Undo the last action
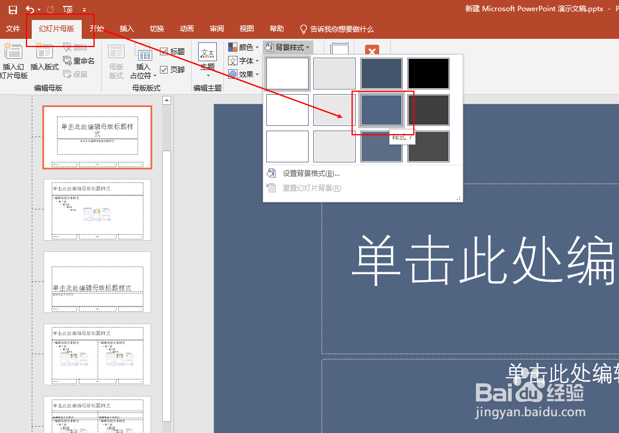The height and width of the screenshot is (433, 619). pos(29,9)
